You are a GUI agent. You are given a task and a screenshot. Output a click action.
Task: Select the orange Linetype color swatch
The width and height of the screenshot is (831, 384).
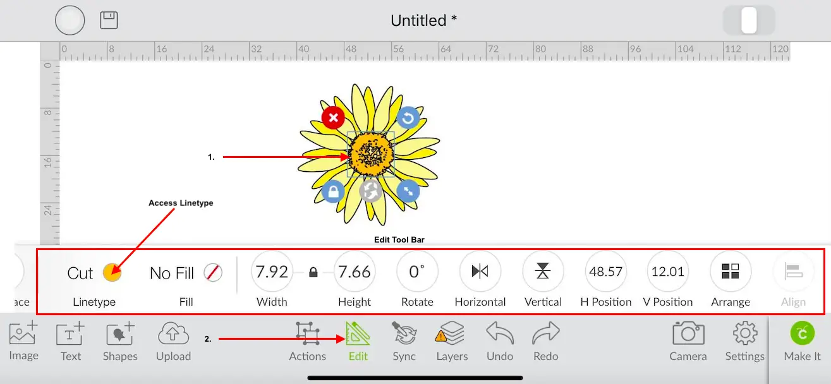112,273
